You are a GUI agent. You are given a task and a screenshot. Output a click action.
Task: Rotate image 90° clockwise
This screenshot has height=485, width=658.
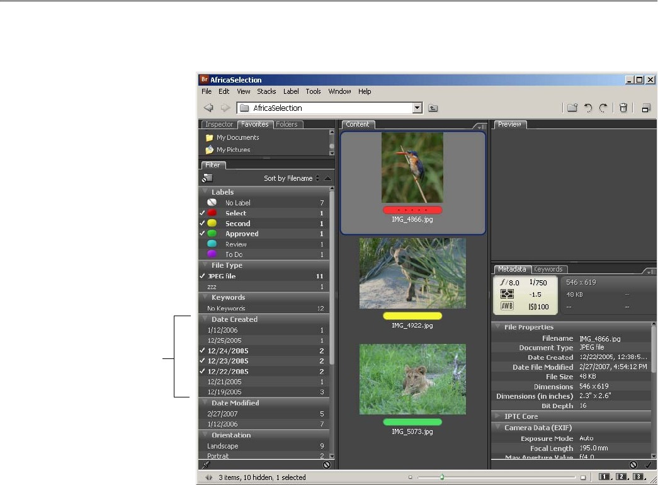[x=603, y=108]
